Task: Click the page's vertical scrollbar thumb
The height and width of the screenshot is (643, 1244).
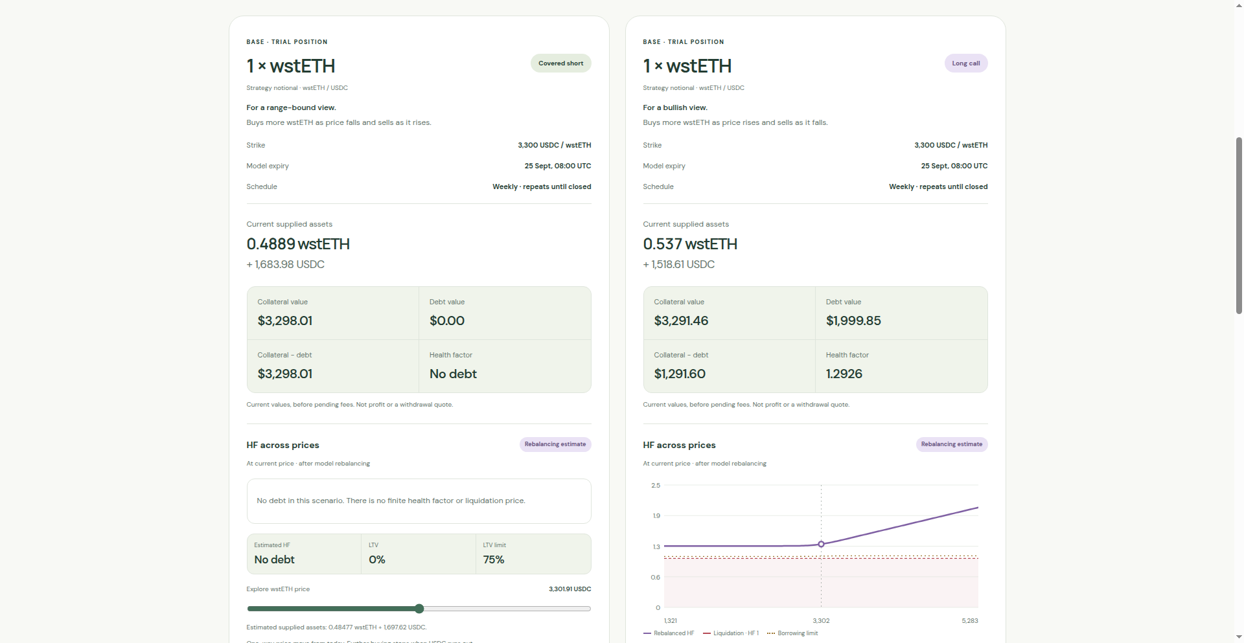Action: [1239, 225]
